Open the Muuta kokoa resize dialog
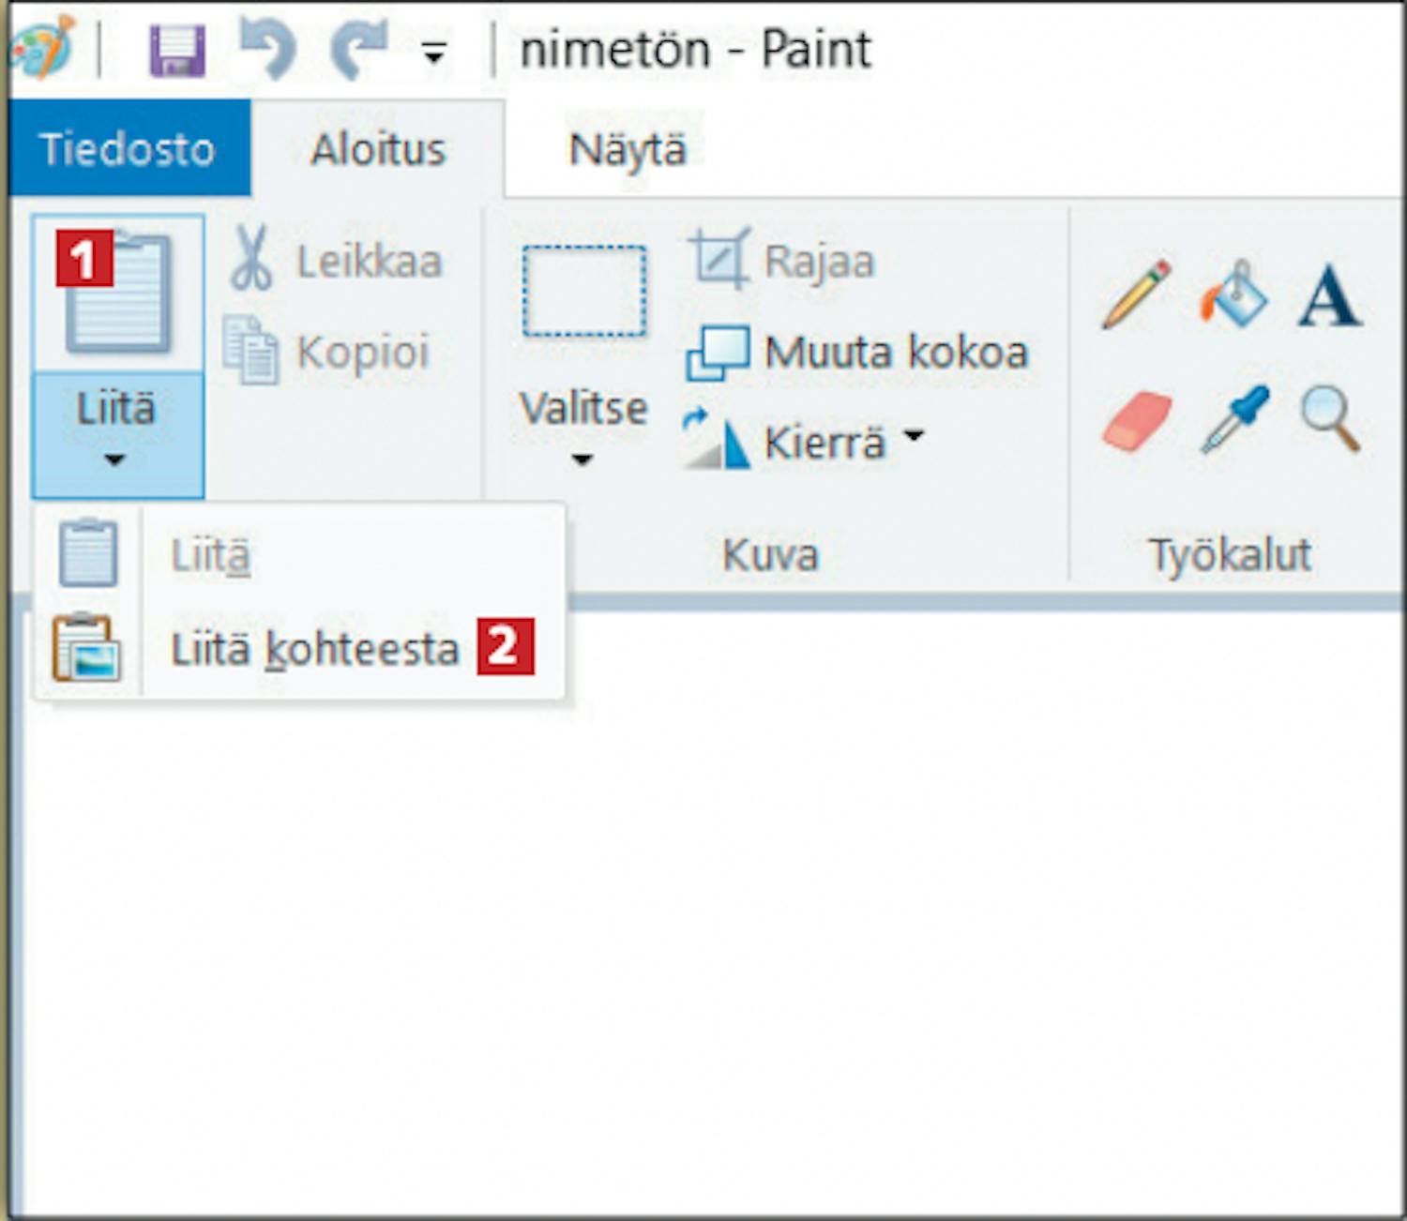The height and width of the screenshot is (1221, 1407). coord(857,353)
